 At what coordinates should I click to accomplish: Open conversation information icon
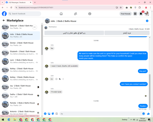click(147, 21)
